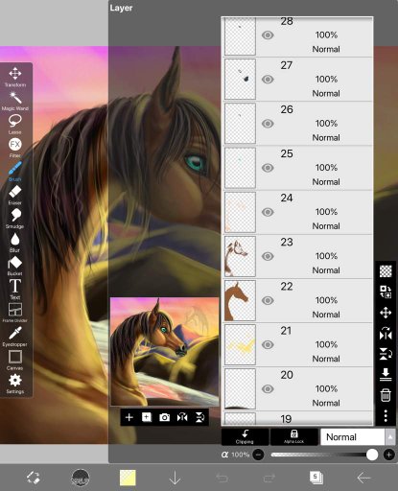398x491 pixels.
Task: Select the Lasso tool
Action: pos(15,124)
